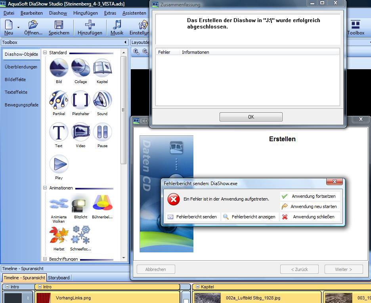This screenshot has width=371, height=303.
Task: Add the Blitzlicht animation icon
Action: pyautogui.click(x=80, y=204)
